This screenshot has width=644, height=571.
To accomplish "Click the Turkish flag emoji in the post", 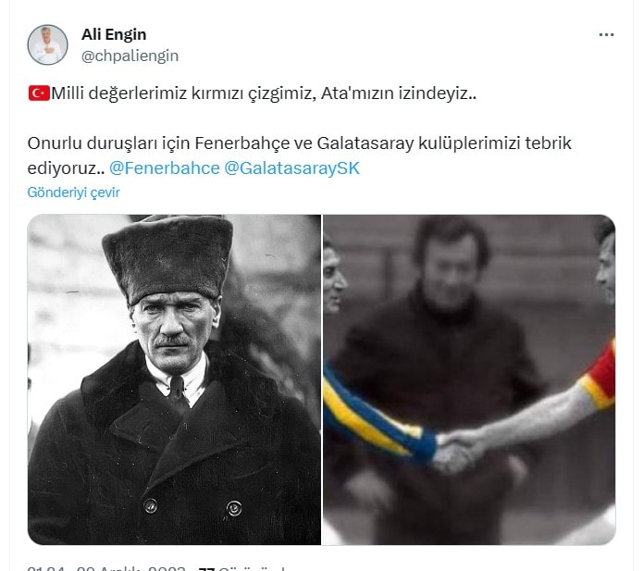I will coord(39,93).
